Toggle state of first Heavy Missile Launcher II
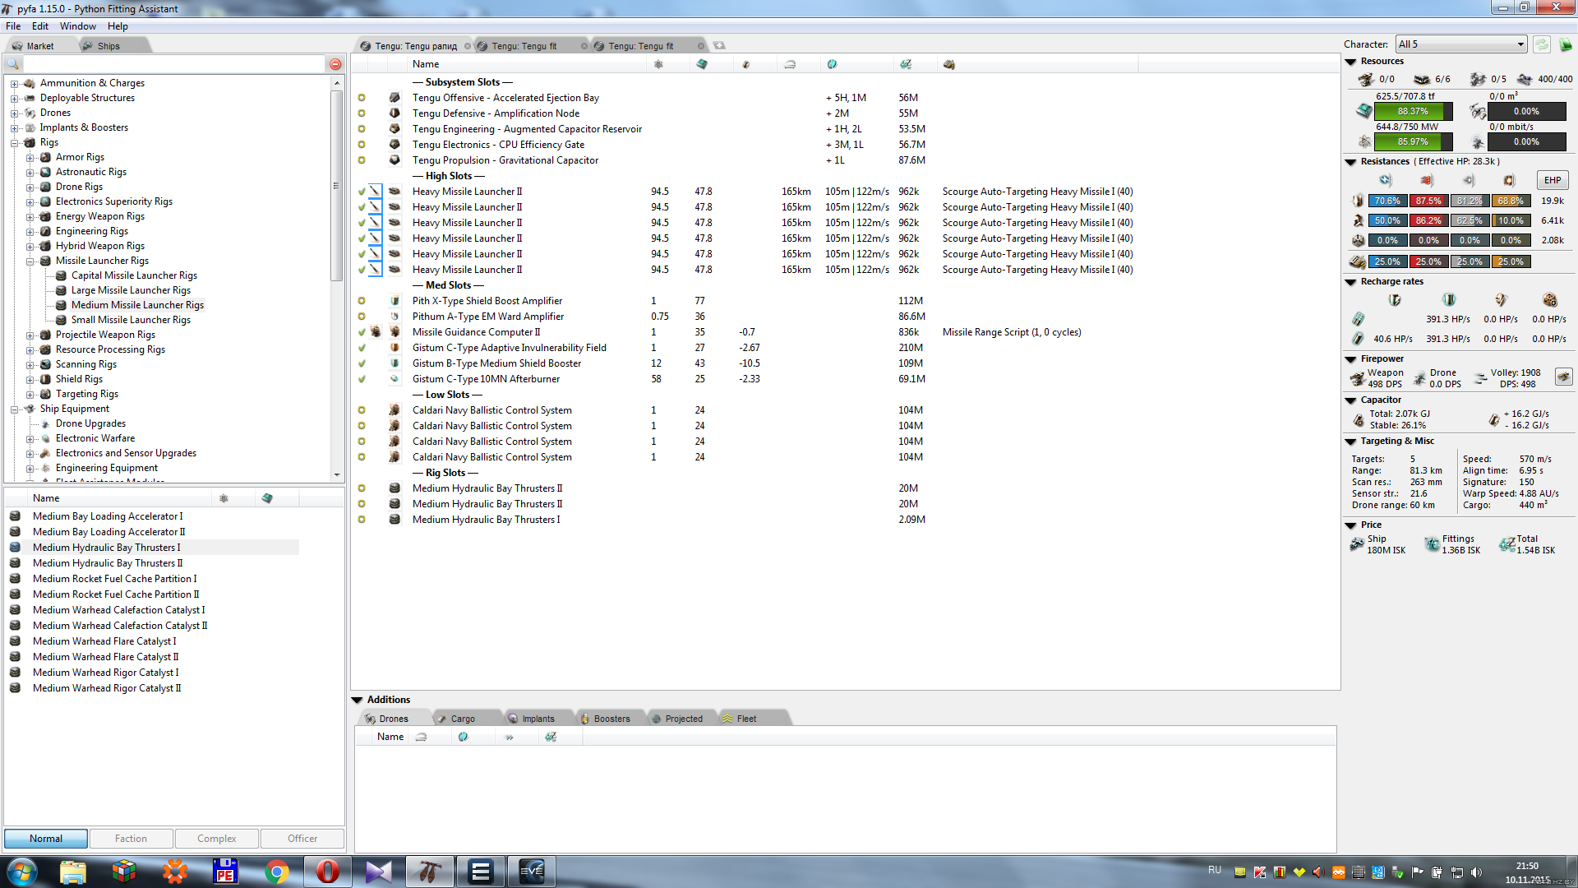The width and height of the screenshot is (1578, 888). [362, 192]
